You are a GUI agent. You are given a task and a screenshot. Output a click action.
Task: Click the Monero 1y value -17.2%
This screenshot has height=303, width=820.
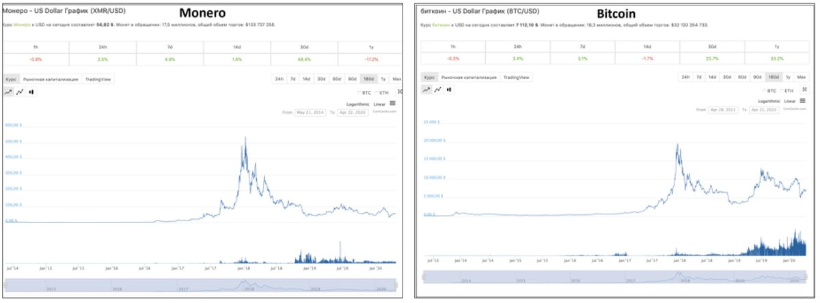coord(371,59)
